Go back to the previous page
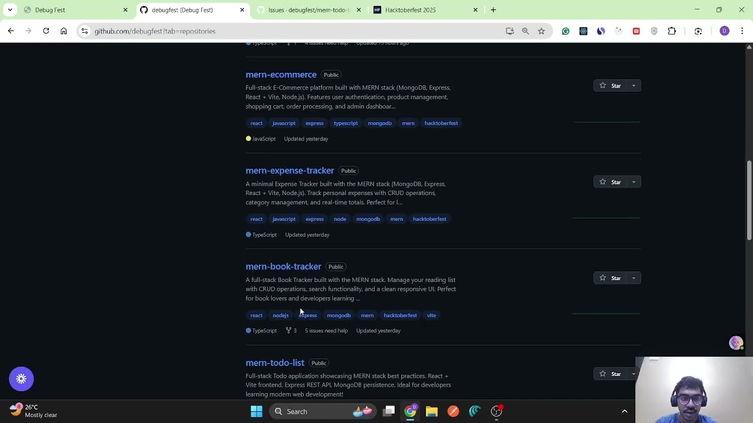 click(x=11, y=31)
